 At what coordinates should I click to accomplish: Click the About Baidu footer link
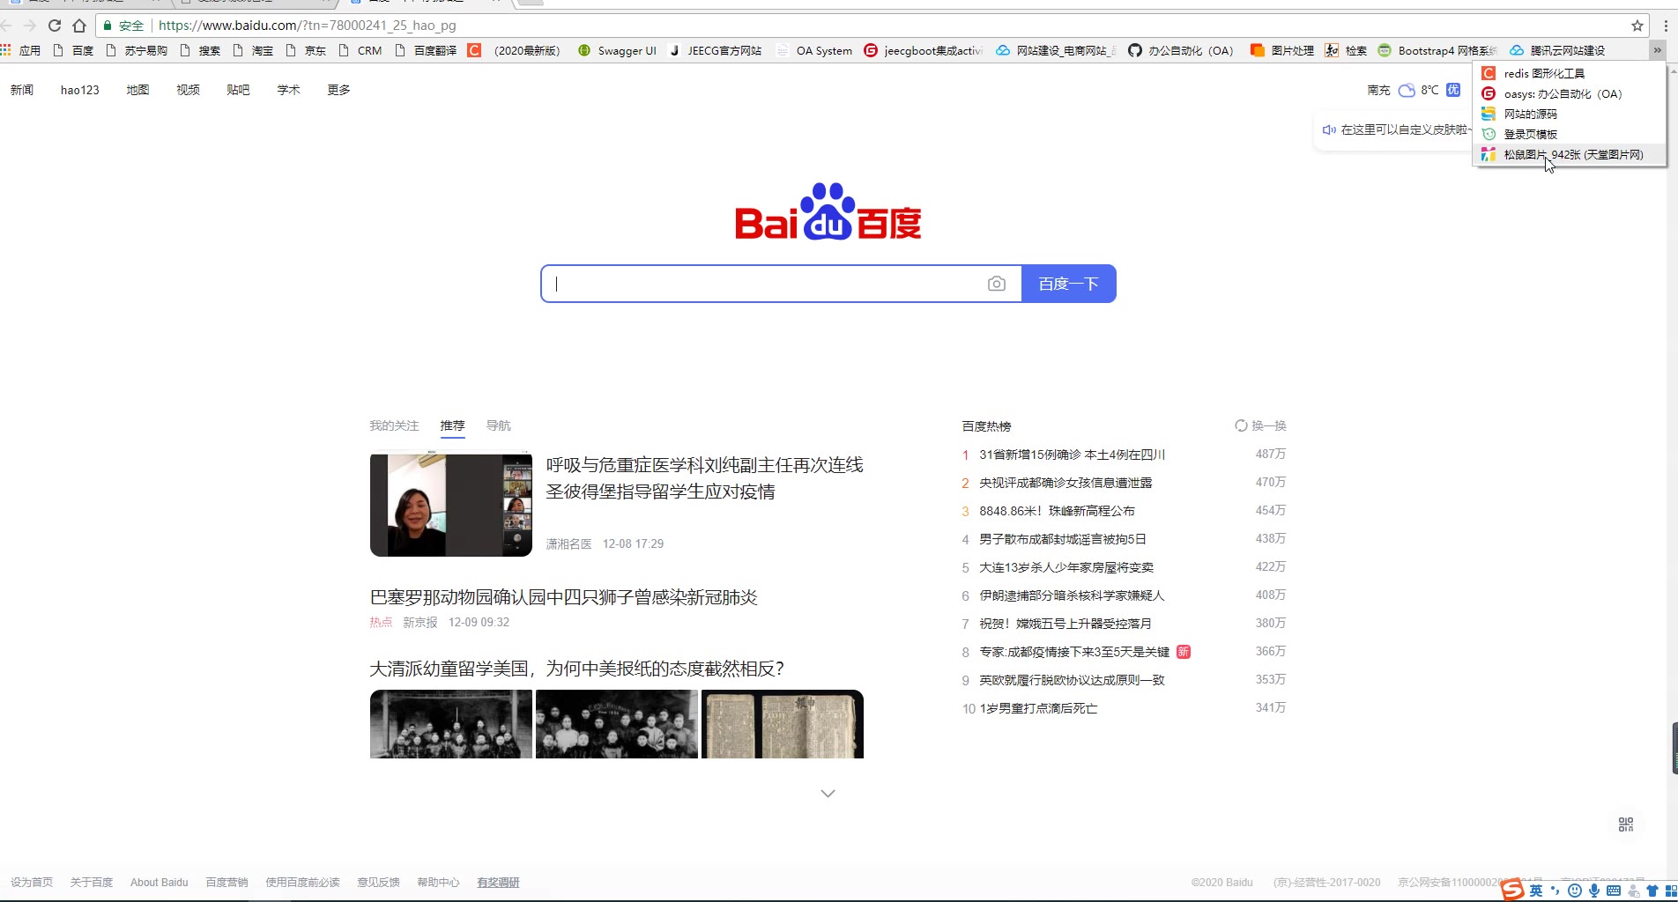(x=160, y=883)
